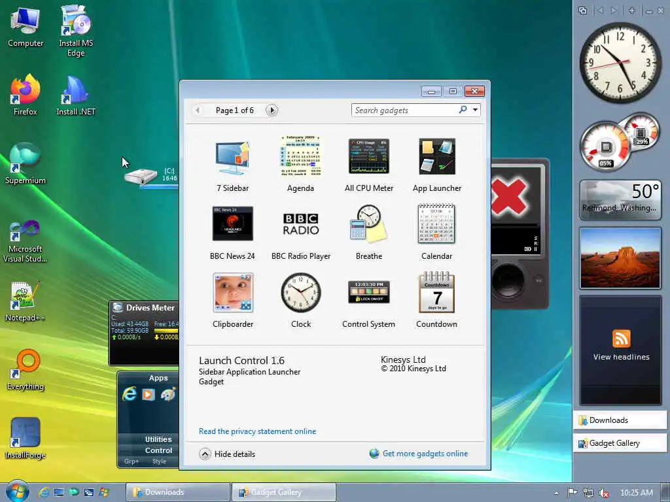The image size is (670, 502).
Task: Switch to Downloads taskbar window
Action: pos(178,492)
